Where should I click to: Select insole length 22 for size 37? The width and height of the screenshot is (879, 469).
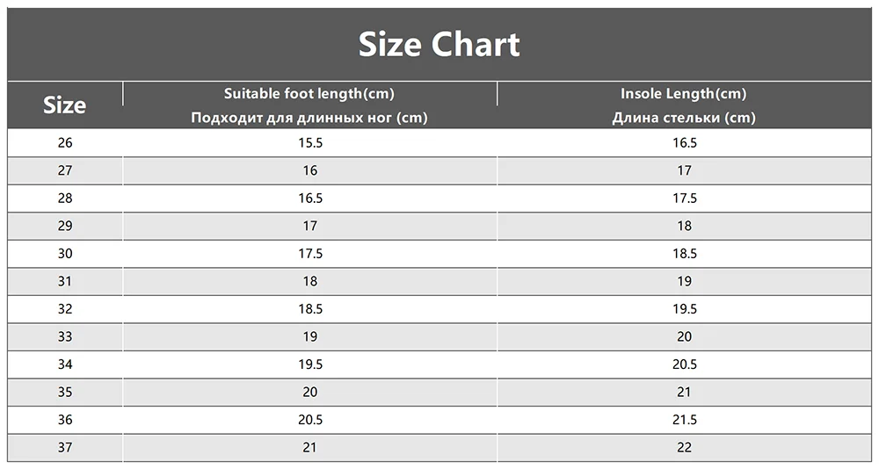(x=685, y=447)
